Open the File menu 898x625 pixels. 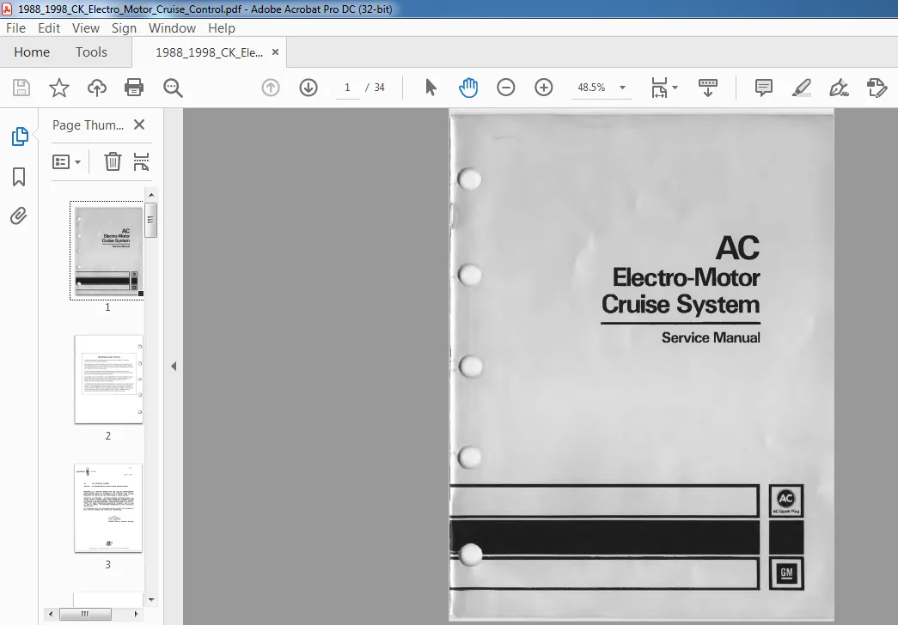[x=15, y=28]
